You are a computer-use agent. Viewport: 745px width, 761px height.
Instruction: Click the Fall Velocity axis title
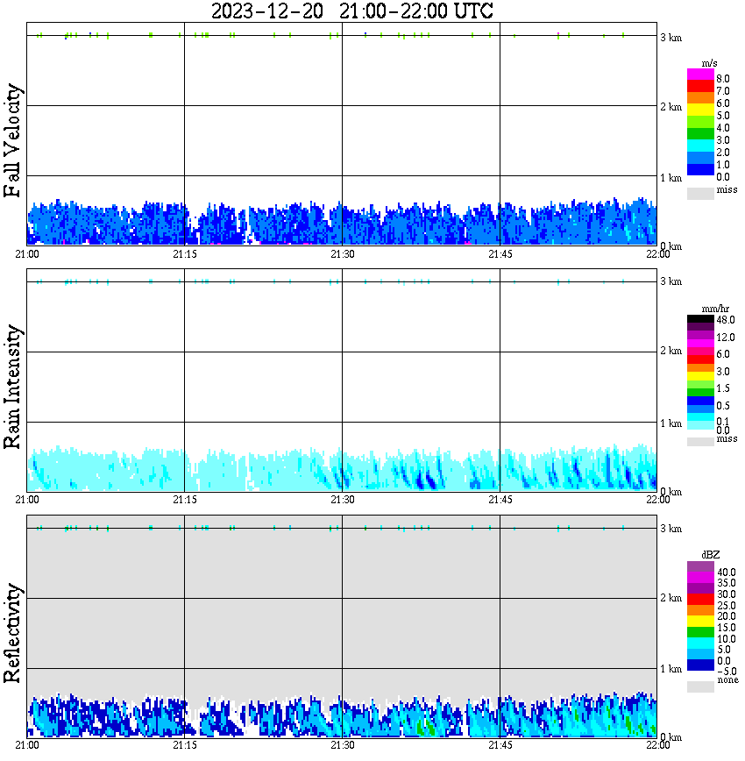coord(12,140)
